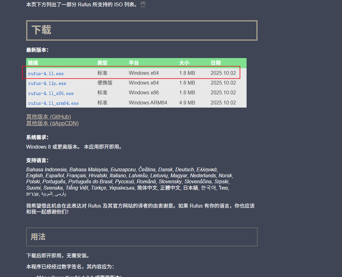This screenshot has height=277, width=342.
Task: Click the Windows 8 或更高版本 requirement text
Action: (x=54, y=147)
